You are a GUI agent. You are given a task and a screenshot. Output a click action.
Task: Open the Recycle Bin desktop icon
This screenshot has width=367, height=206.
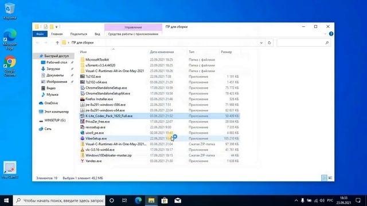(10, 11)
